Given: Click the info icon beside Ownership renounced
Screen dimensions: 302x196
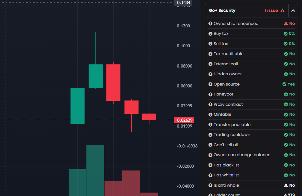Looking at the screenshot, I should pos(210,23).
